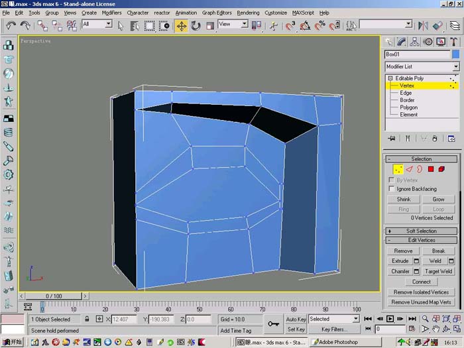Select the Polygon sub-object level in stack
This screenshot has width=464, height=348.
tap(409, 107)
